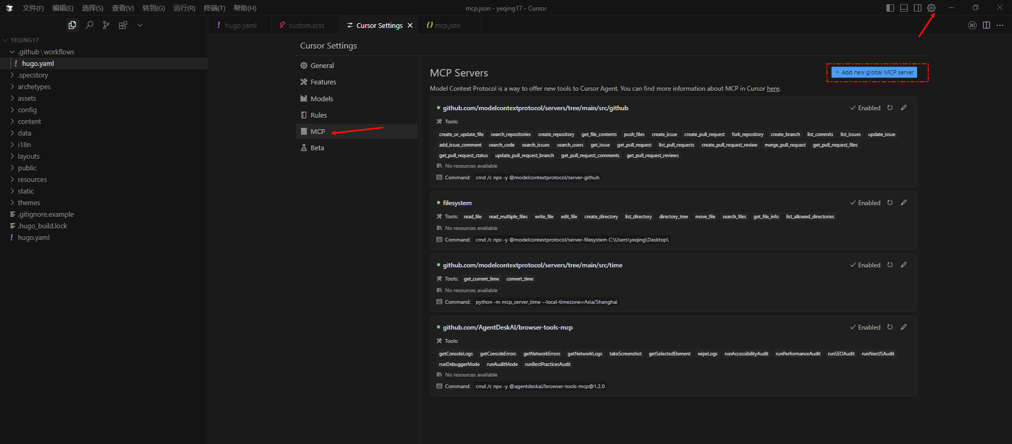
Task: Click the JC account icon
Action: click(972, 25)
